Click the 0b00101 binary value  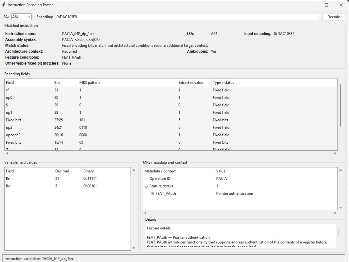(90, 186)
